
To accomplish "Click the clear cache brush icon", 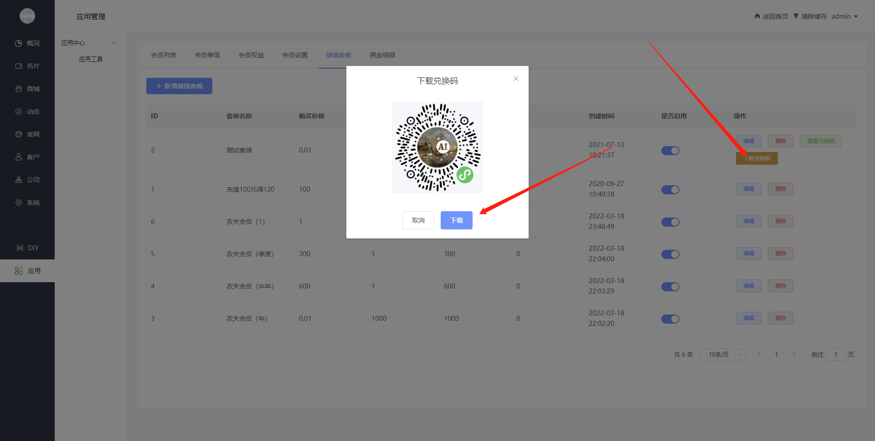I will tap(796, 16).
